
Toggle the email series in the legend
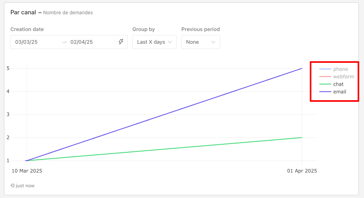point(339,92)
